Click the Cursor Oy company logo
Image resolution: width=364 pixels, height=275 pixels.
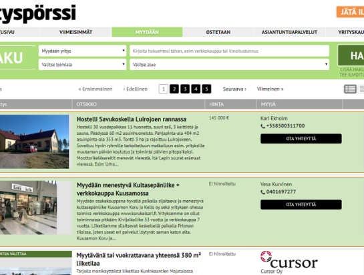(289, 260)
